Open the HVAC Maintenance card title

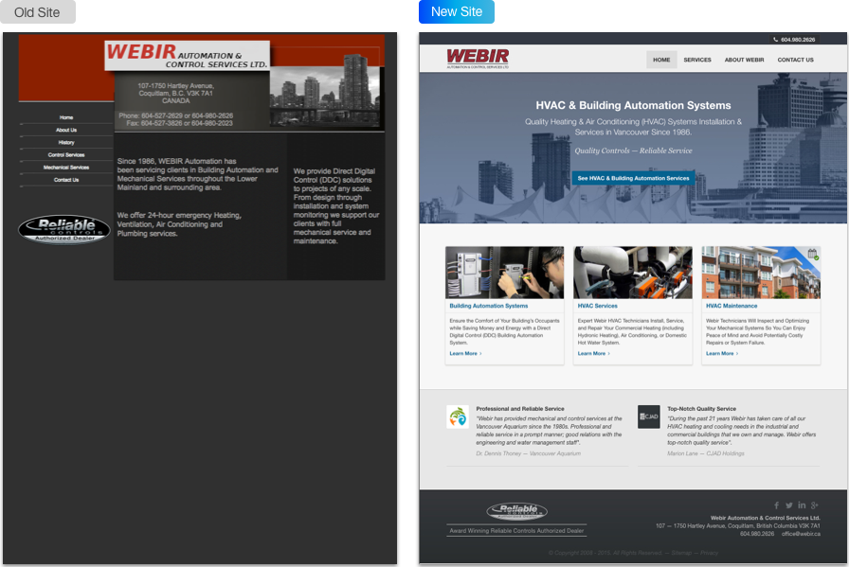click(x=732, y=307)
